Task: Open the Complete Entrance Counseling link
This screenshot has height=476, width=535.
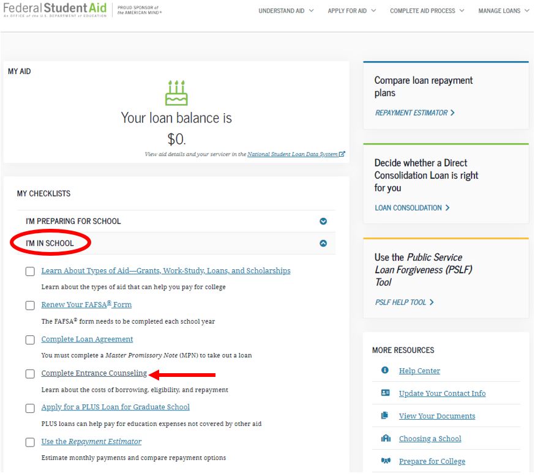Action: point(94,373)
